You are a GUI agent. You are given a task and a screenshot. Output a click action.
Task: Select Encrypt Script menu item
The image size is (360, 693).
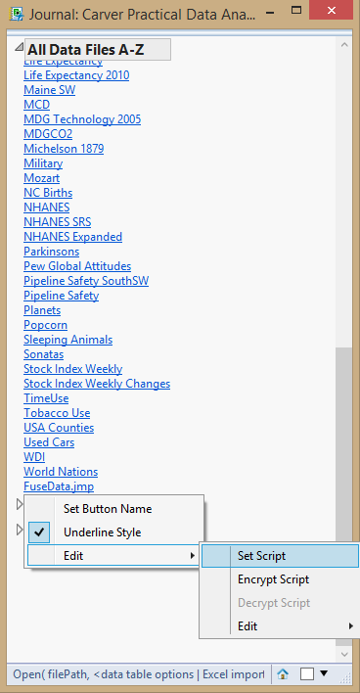[x=280, y=579]
